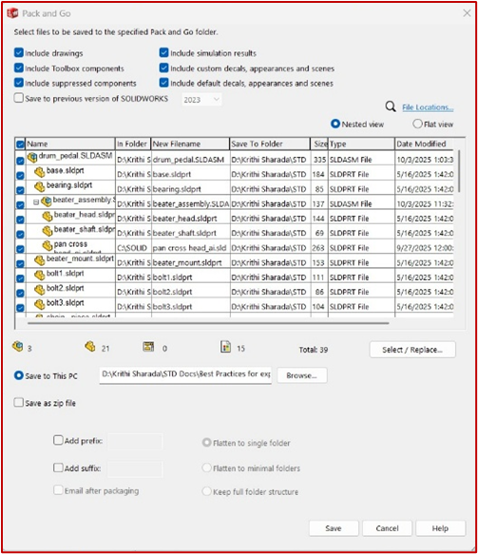Click the Help button
This screenshot has width=478, height=554.
click(440, 528)
